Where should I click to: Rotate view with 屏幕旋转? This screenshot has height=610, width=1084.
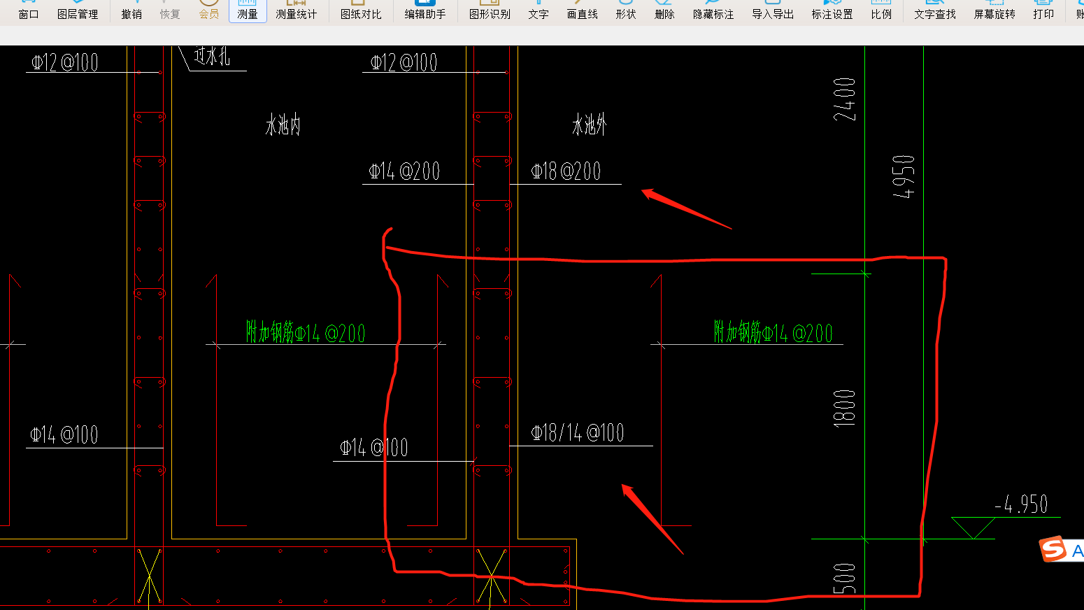(x=994, y=10)
